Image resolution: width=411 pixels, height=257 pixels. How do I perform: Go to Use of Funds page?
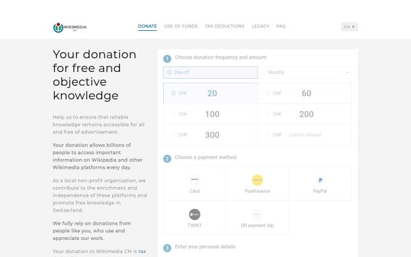point(181,26)
